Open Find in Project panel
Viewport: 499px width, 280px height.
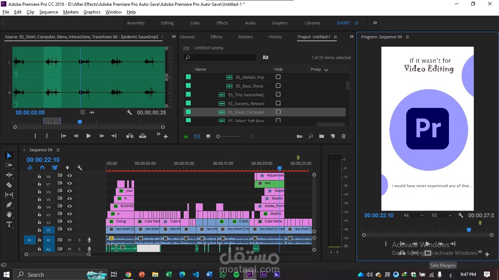[311, 136]
